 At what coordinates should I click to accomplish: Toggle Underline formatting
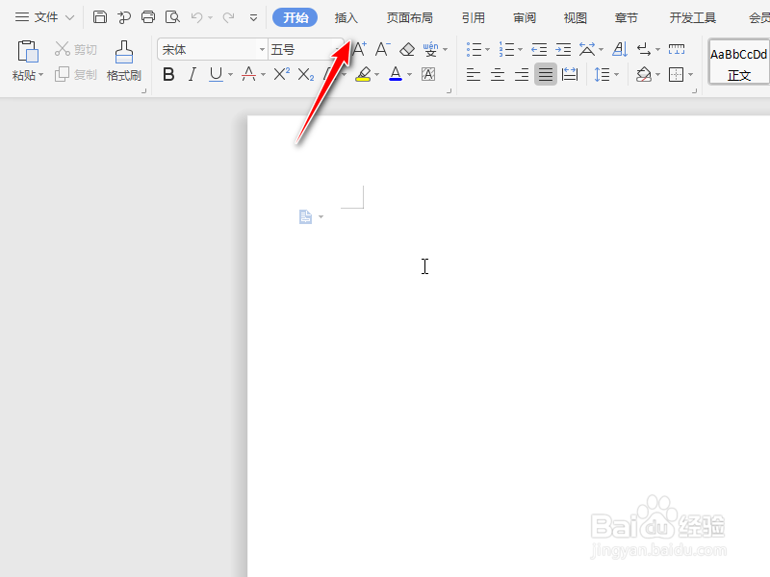(216, 75)
